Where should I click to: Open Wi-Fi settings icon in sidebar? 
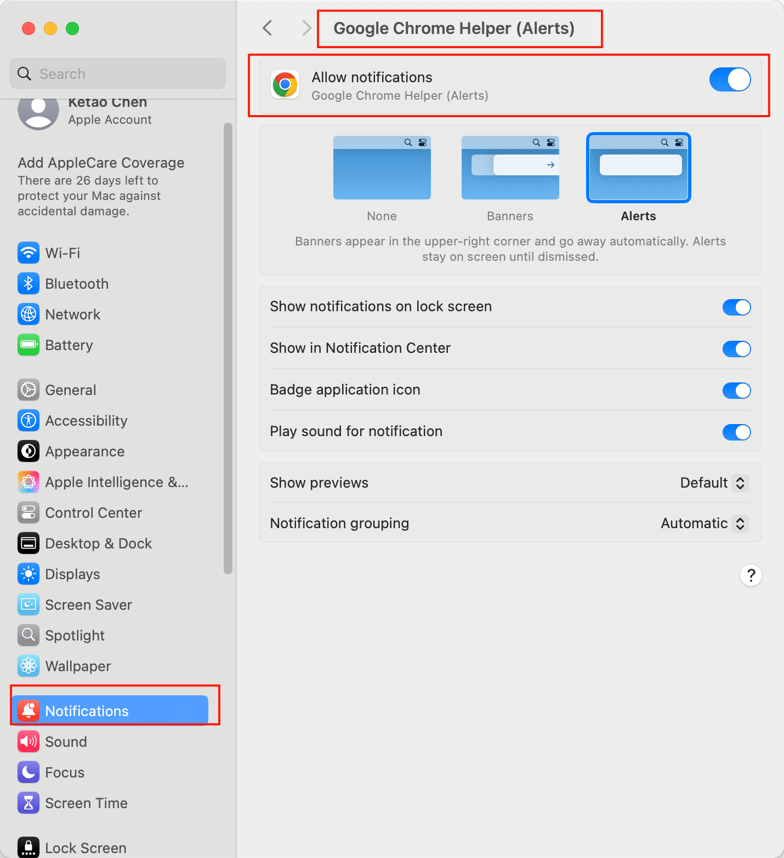29,253
